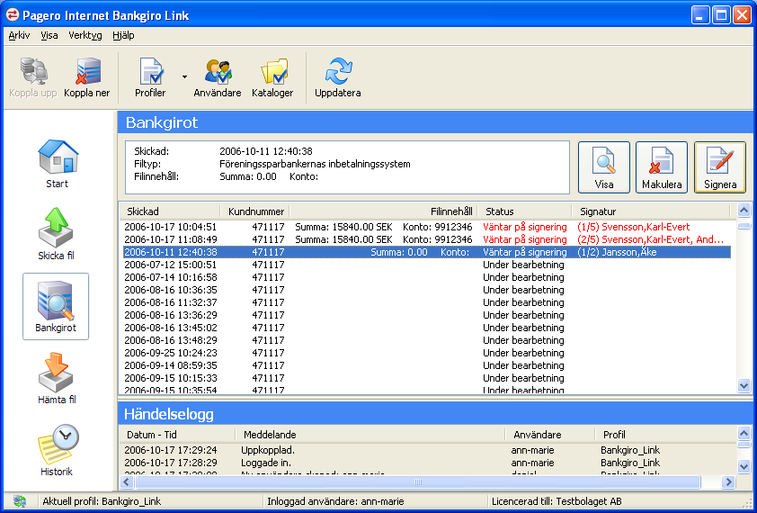The image size is (757, 513).
Task: Click signature "(1/2) Jansson,Åke"
Action: (617, 252)
